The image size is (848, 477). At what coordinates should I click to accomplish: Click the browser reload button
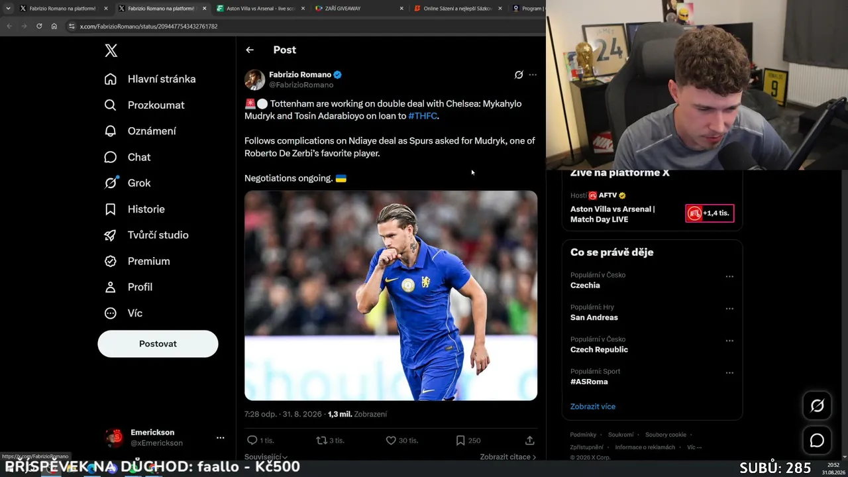pyautogui.click(x=39, y=26)
